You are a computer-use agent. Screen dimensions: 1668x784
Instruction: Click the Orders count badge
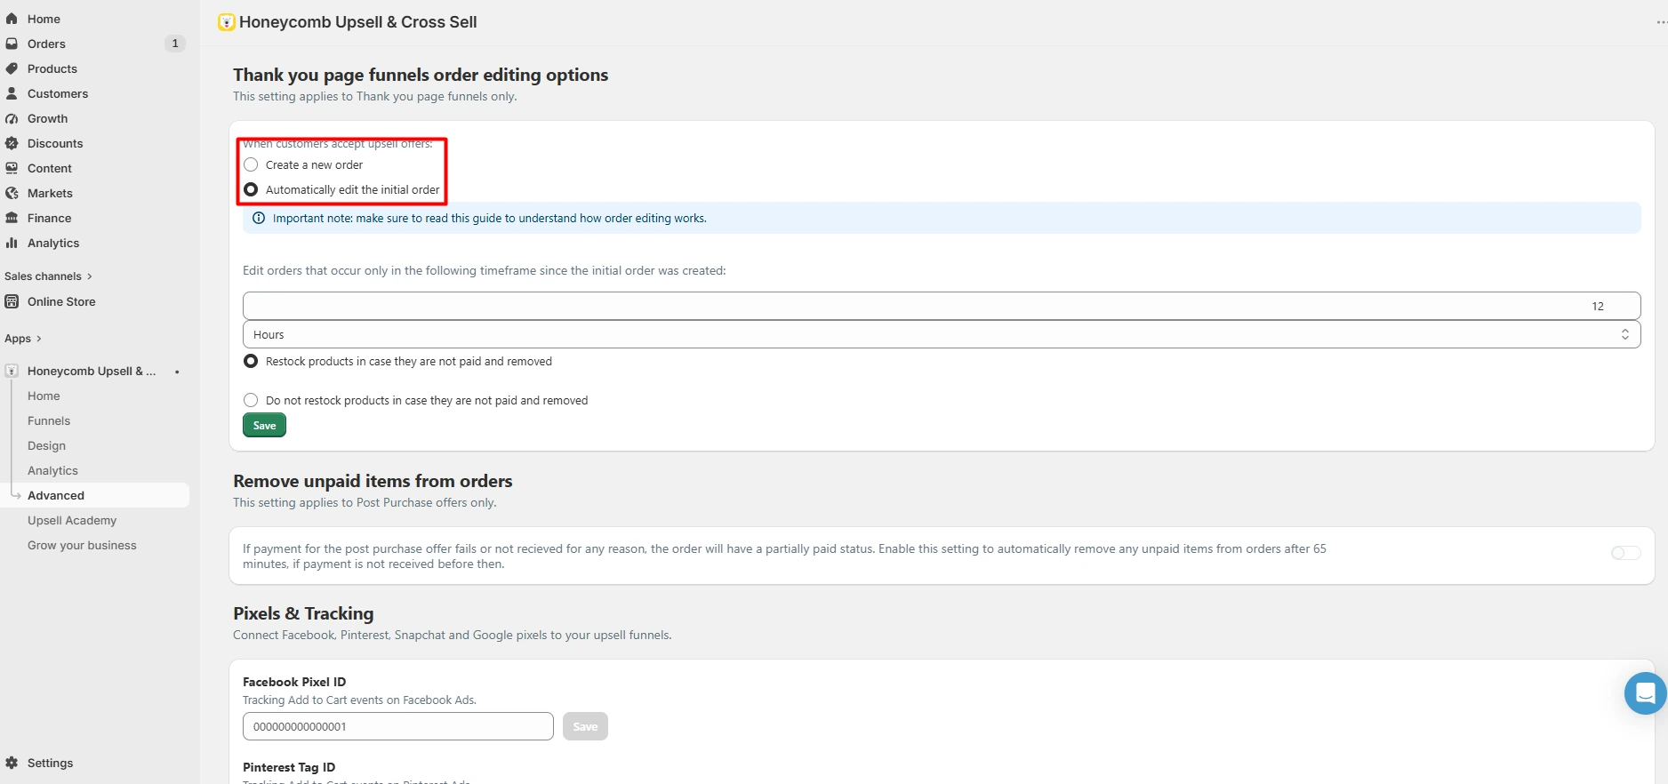tap(175, 44)
